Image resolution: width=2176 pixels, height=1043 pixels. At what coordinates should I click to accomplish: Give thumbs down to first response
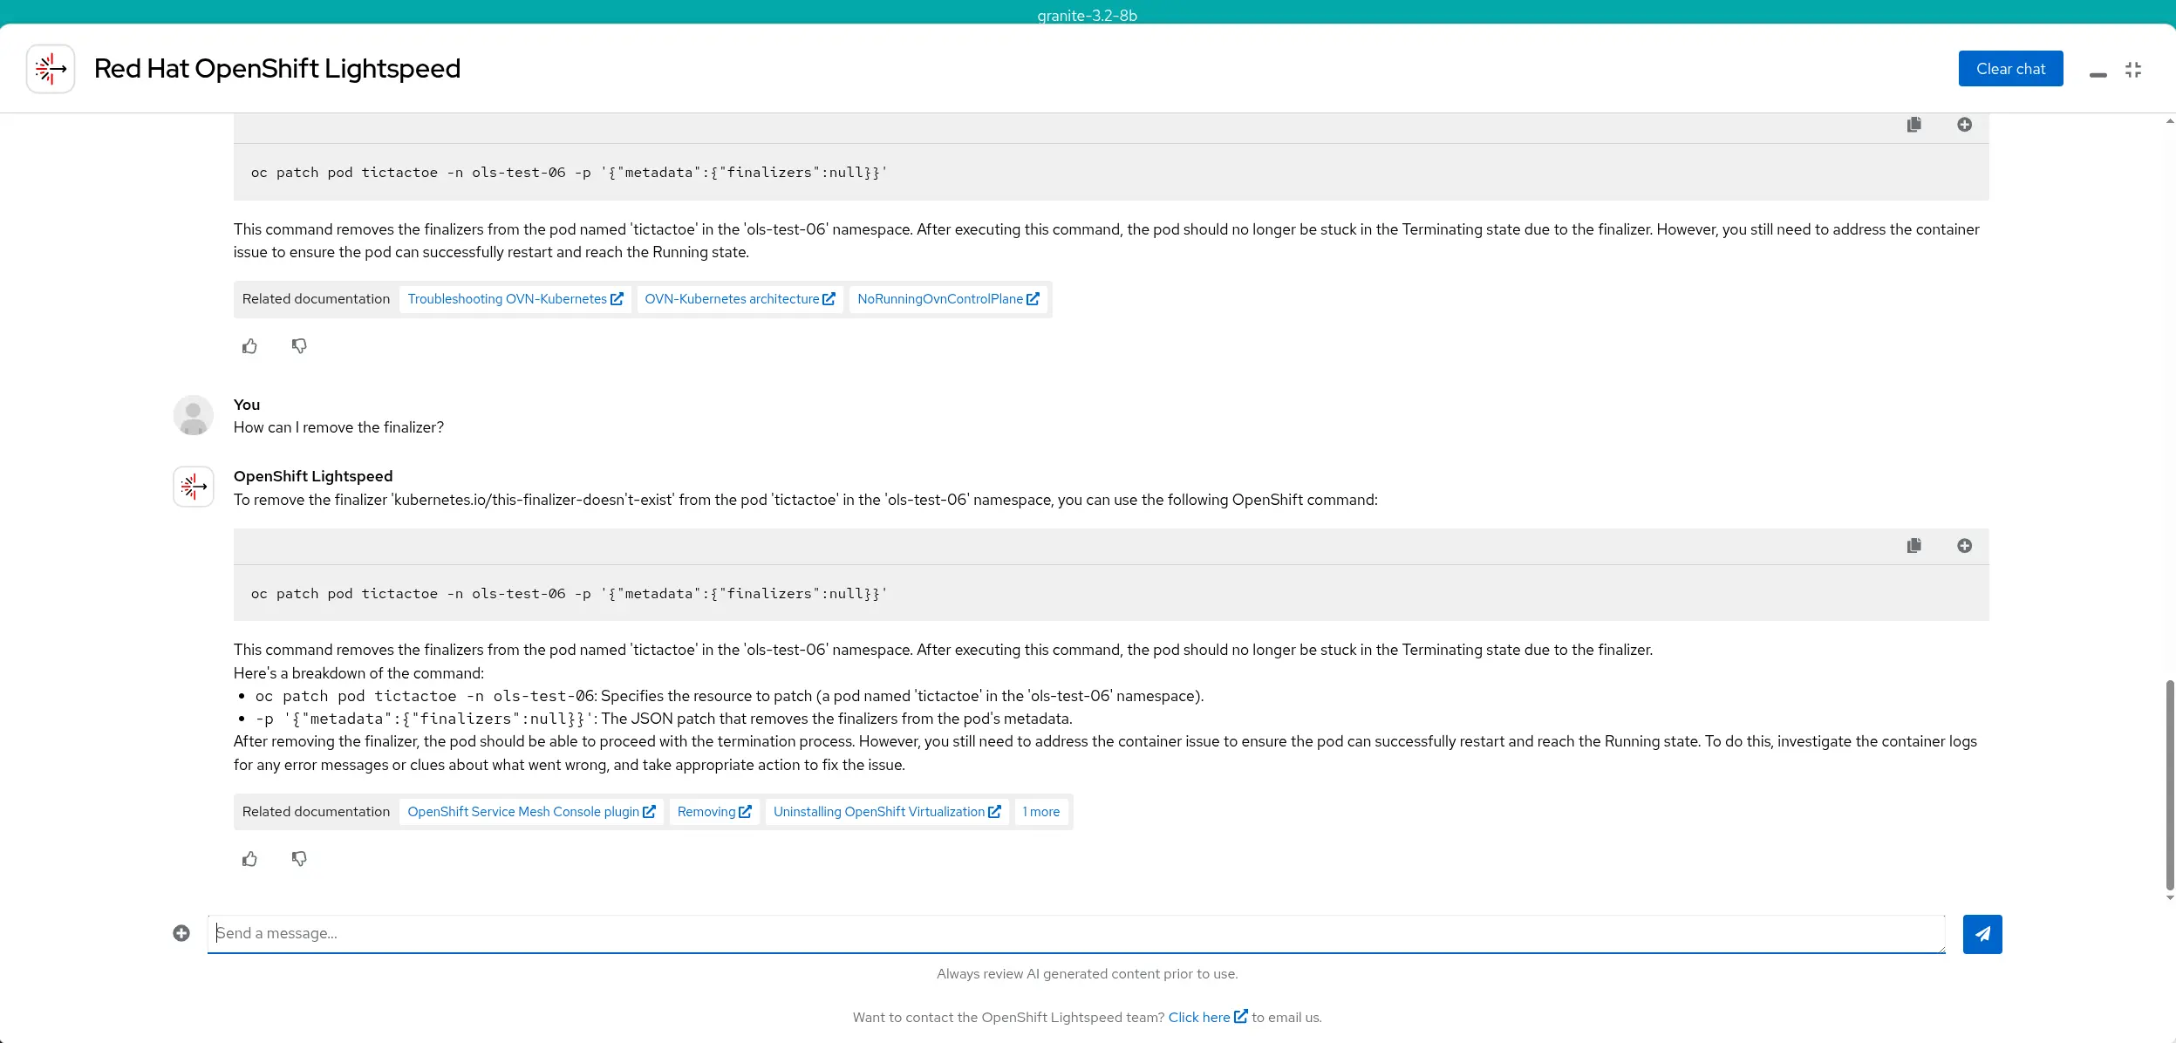(299, 346)
